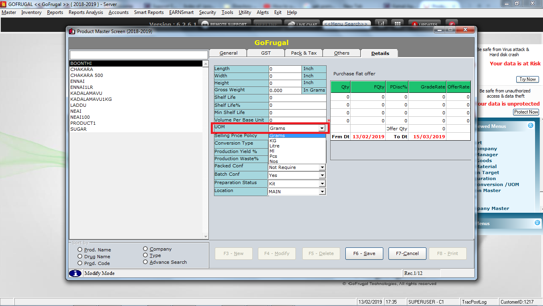Open the Batch Conf dropdown
543x306 pixels.
point(322,175)
